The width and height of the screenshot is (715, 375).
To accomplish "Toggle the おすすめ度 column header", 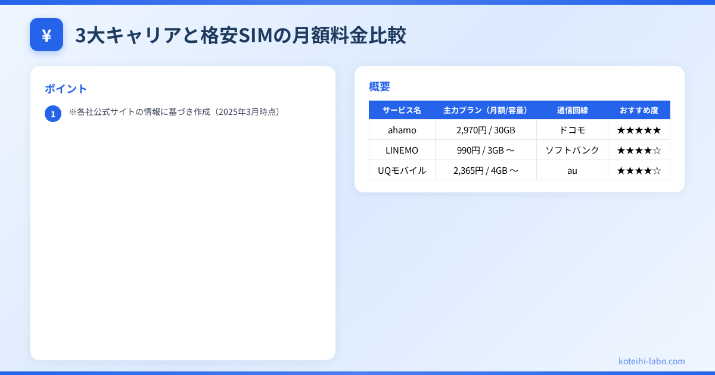I will click(x=639, y=110).
